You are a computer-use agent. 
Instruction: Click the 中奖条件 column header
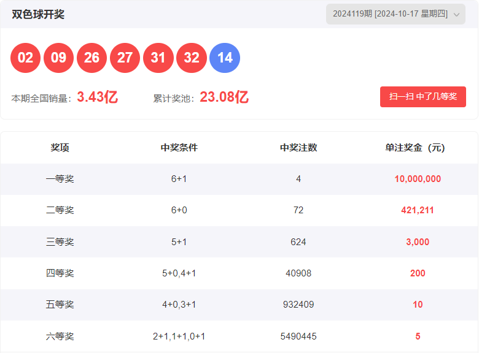pyautogui.click(x=179, y=148)
